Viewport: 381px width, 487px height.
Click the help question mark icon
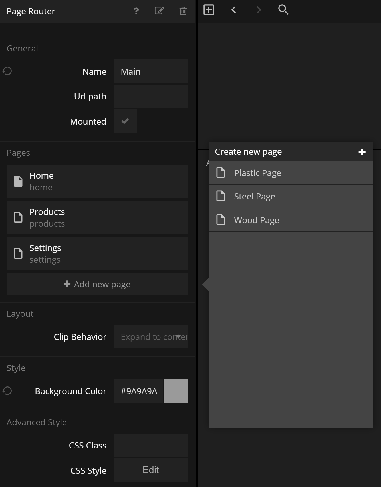pos(136,11)
